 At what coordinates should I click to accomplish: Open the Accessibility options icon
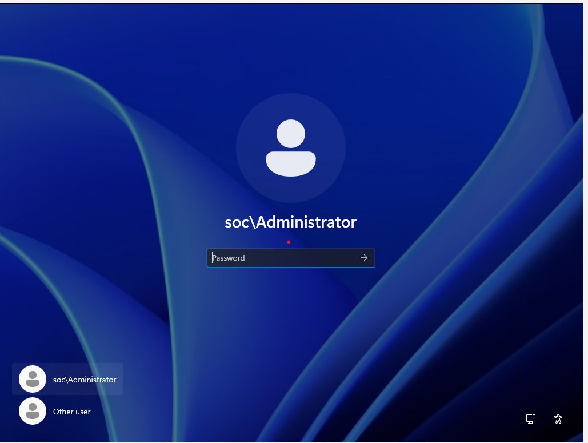click(558, 418)
